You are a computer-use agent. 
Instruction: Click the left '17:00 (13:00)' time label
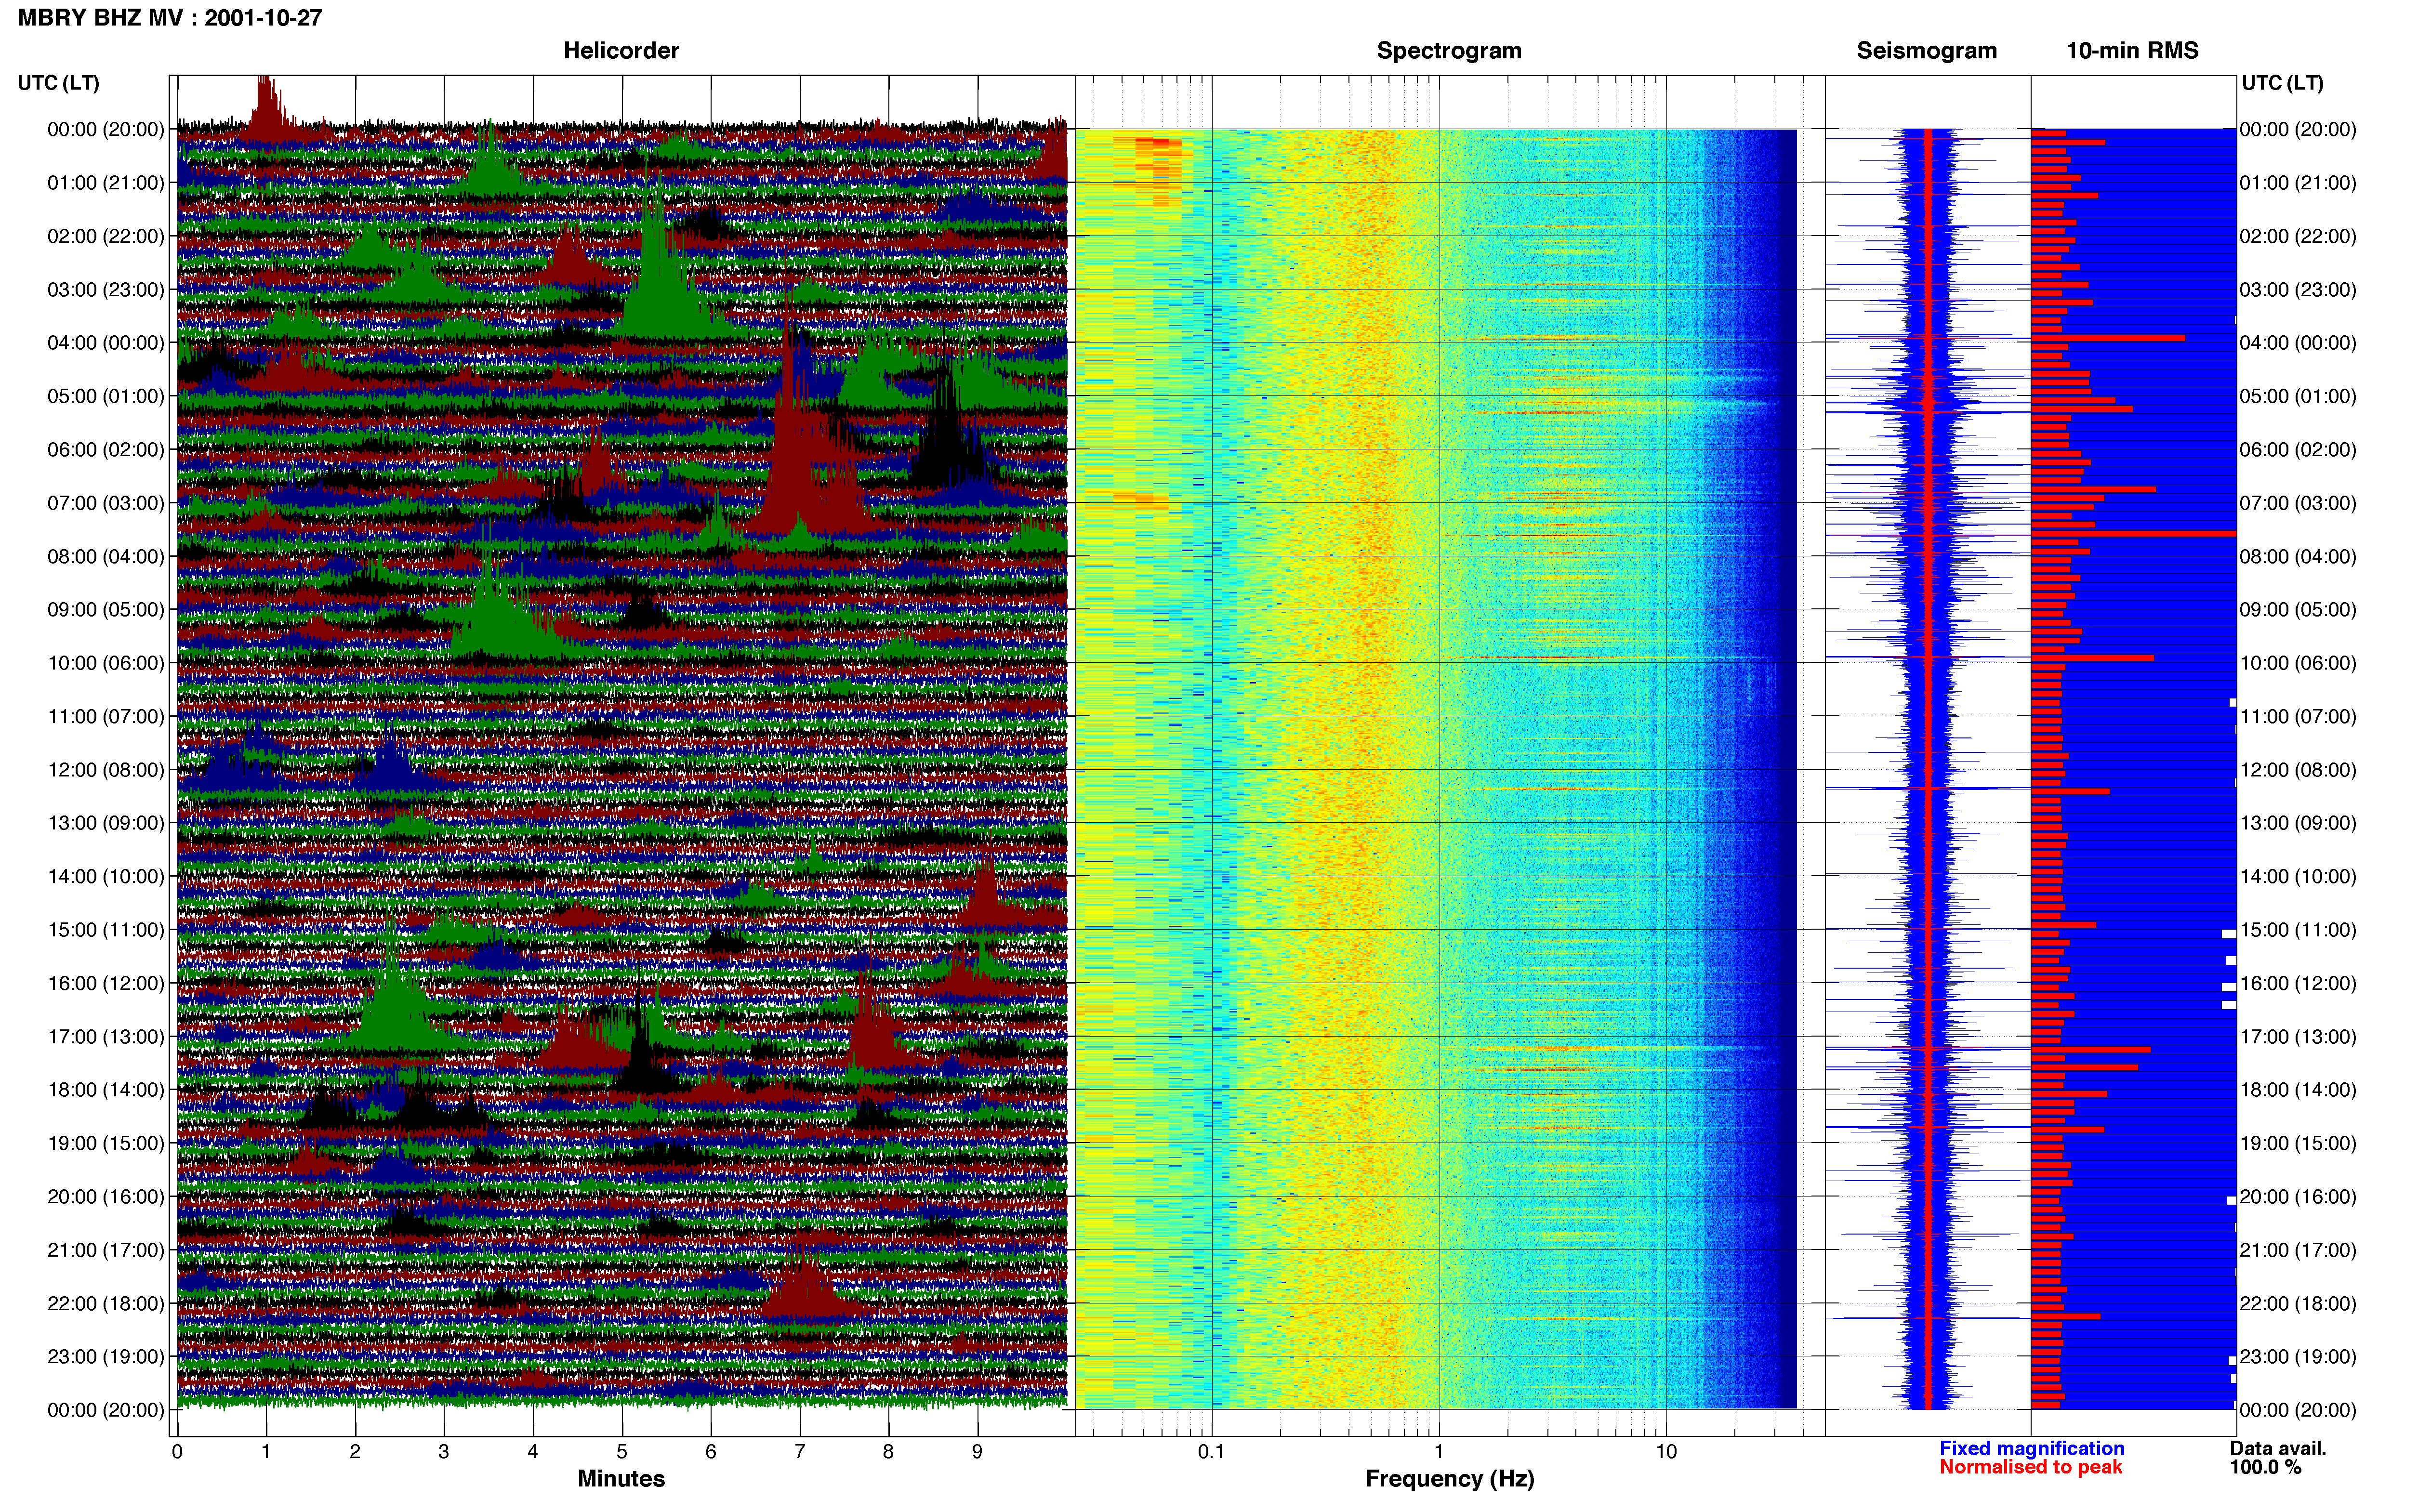click(106, 1037)
